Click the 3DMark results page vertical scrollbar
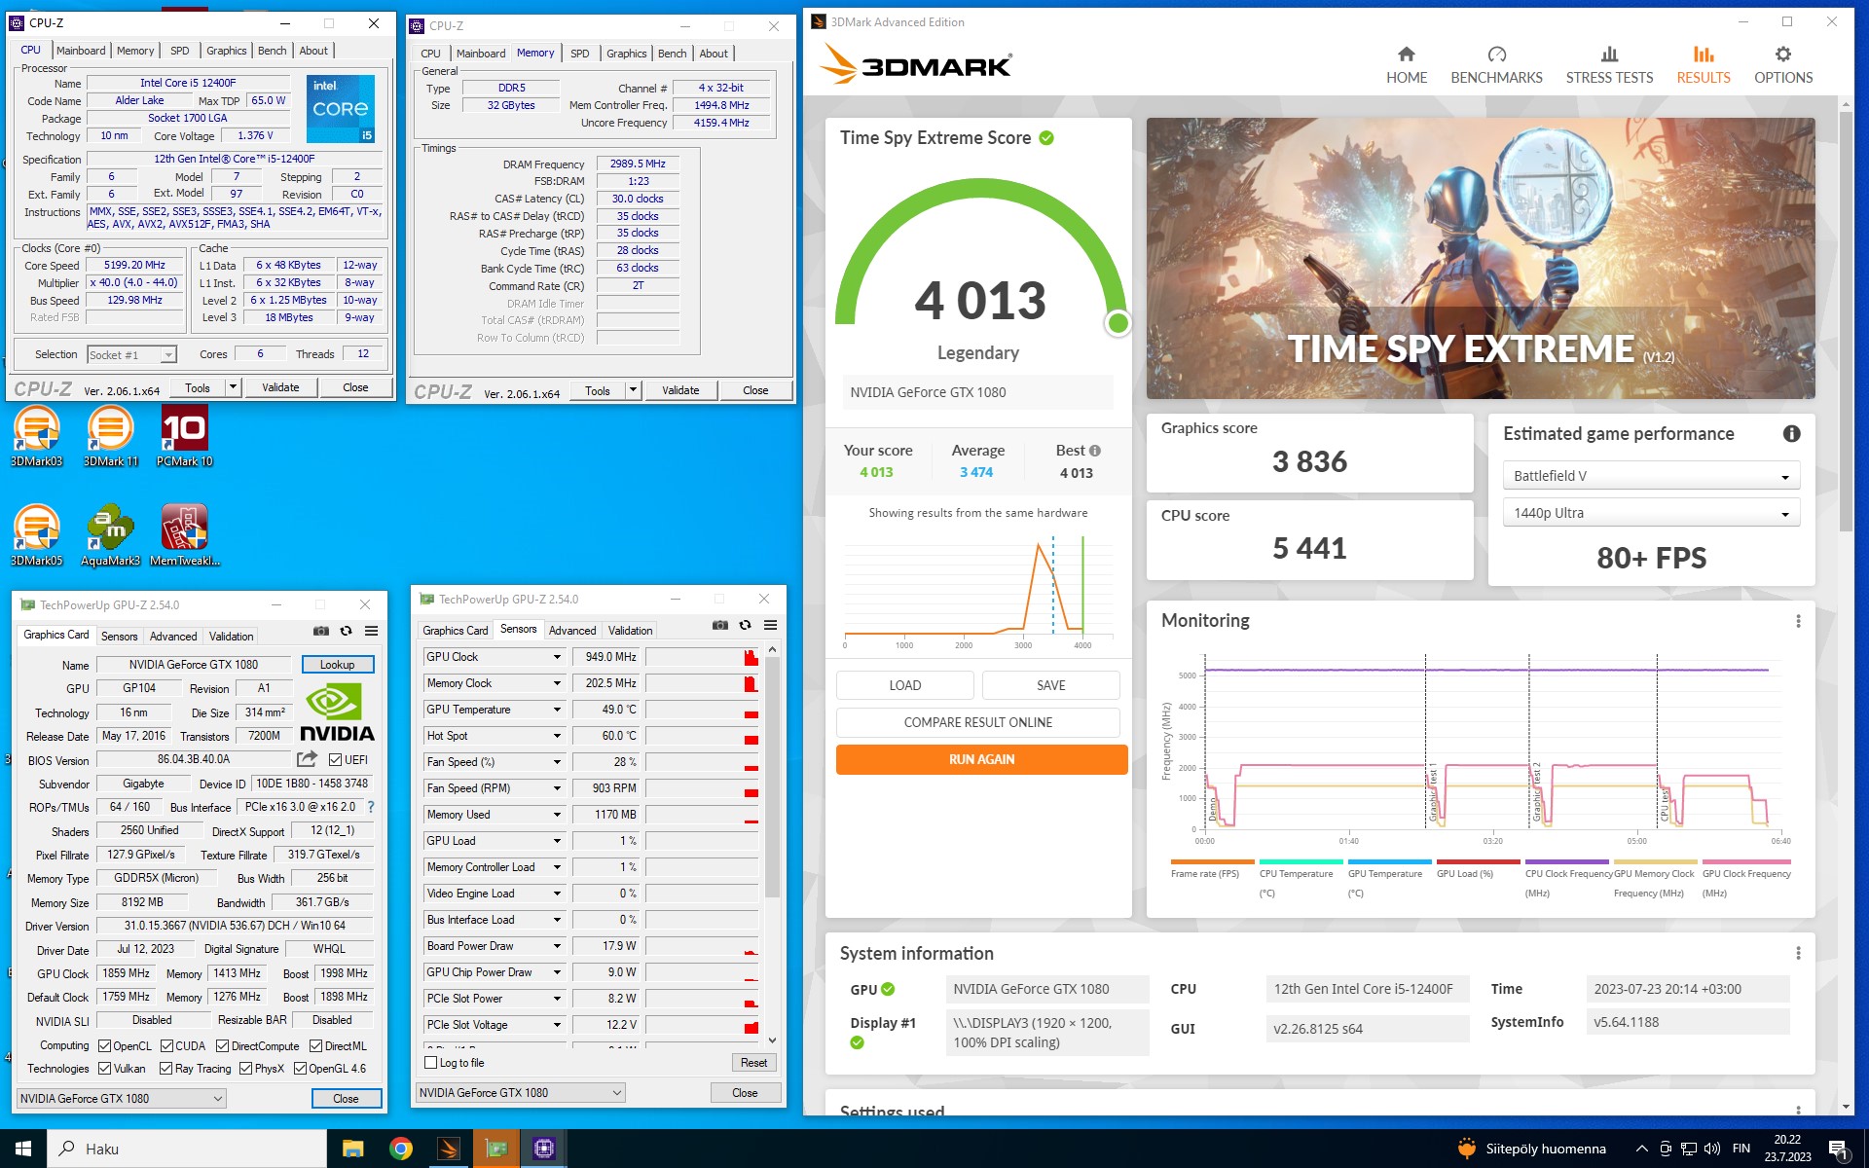This screenshot has height=1168, width=1869. click(1846, 321)
